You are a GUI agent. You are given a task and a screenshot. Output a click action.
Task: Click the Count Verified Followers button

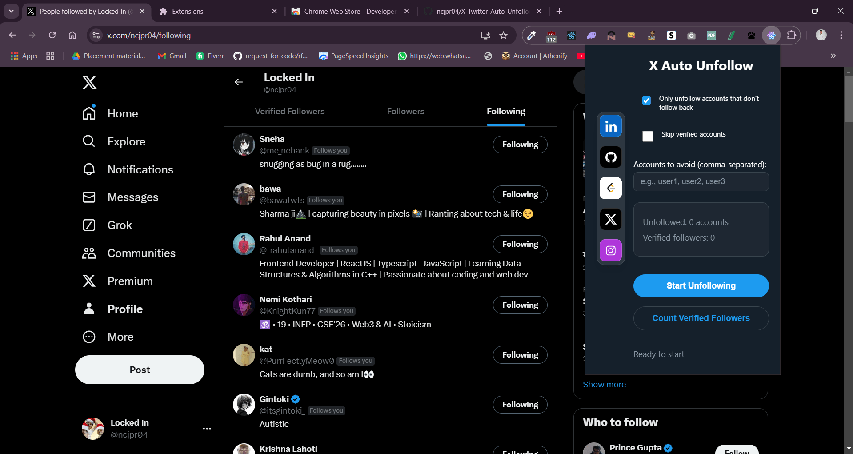click(x=701, y=318)
